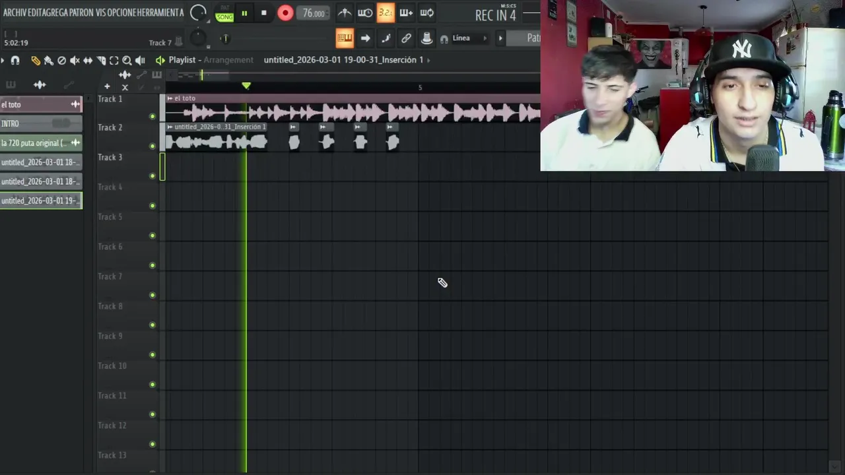The width and height of the screenshot is (845, 475).
Task: Mute Track 8 using its green dot
Action: (152, 325)
